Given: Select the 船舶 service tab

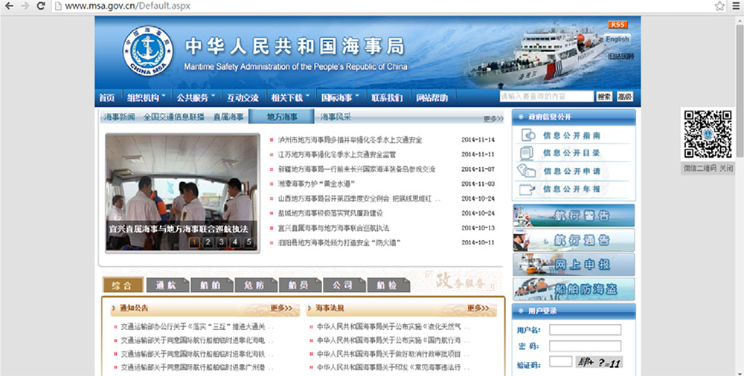Looking at the screenshot, I should [x=211, y=285].
